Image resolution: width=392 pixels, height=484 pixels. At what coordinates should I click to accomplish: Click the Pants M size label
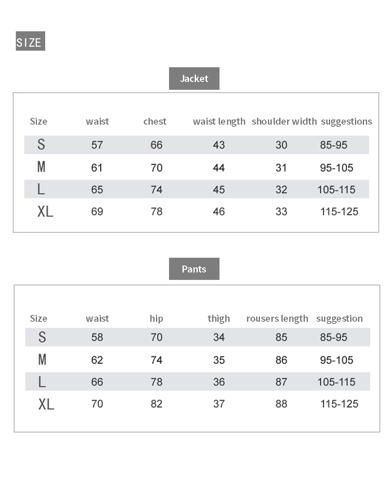tap(42, 360)
